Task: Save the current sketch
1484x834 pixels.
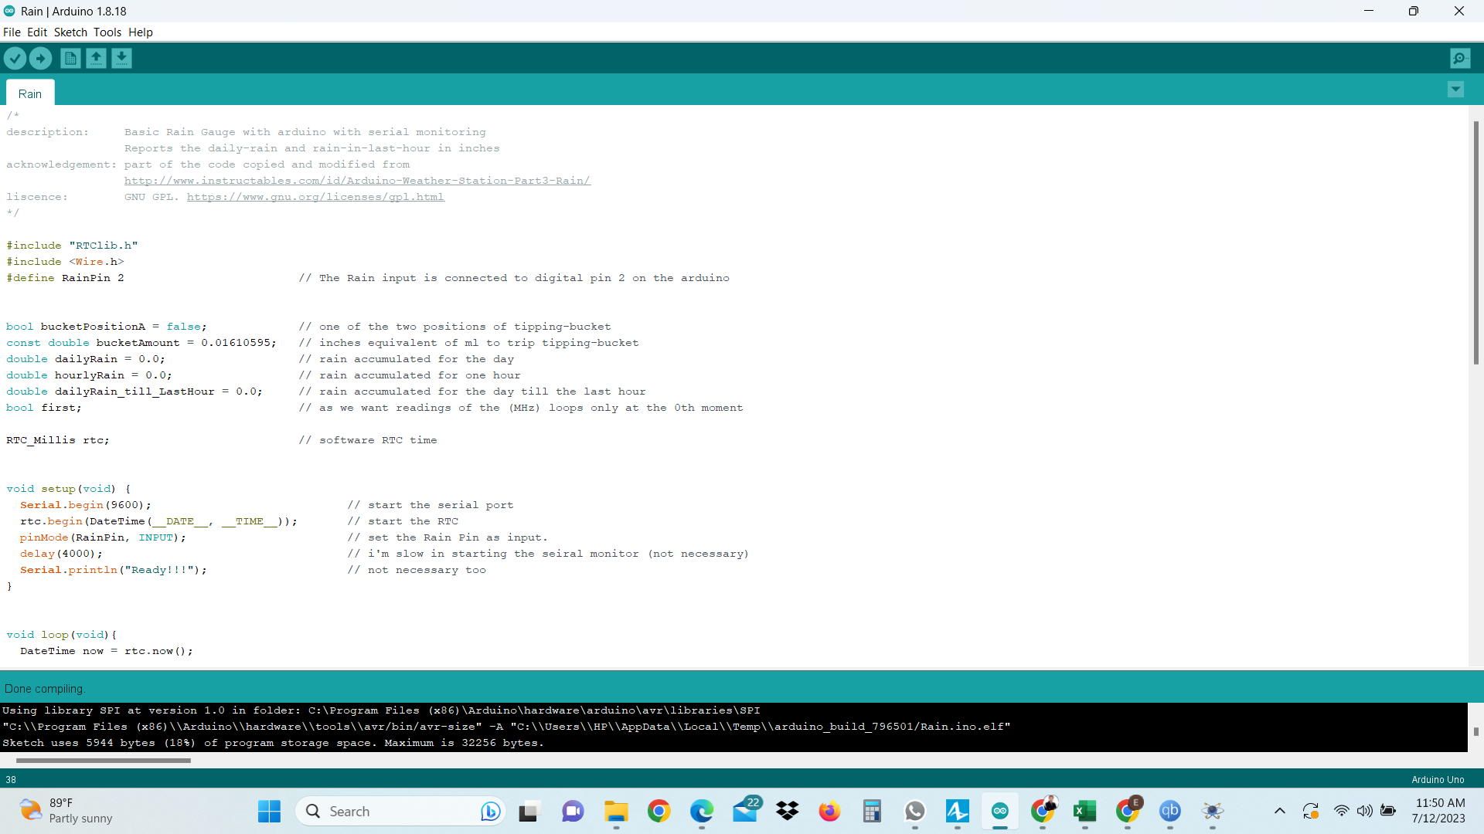Action: 121,58
